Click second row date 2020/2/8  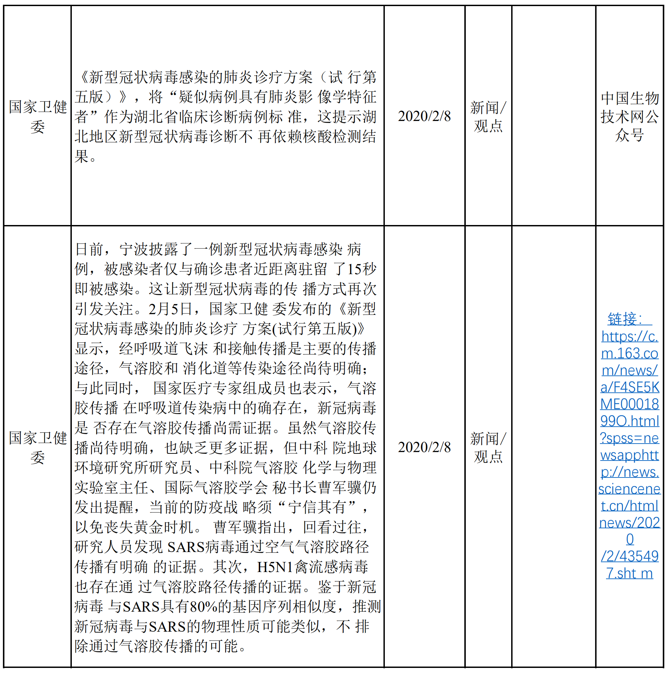pyautogui.click(x=424, y=447)
